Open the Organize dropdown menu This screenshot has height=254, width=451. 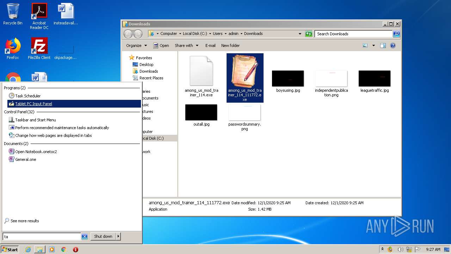pos(136,46)
